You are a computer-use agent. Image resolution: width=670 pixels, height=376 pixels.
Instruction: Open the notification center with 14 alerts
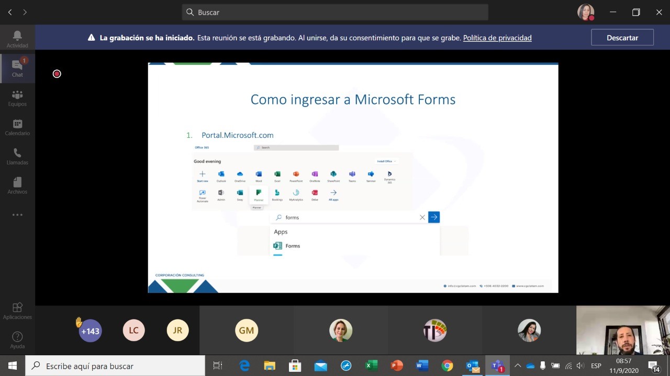(x=654, y=366)
